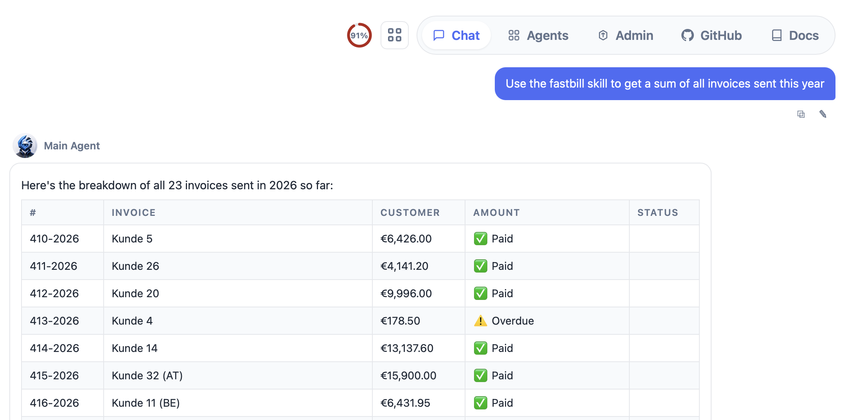Open the grid apps button
848x420 pixels.
coord(395,35)
